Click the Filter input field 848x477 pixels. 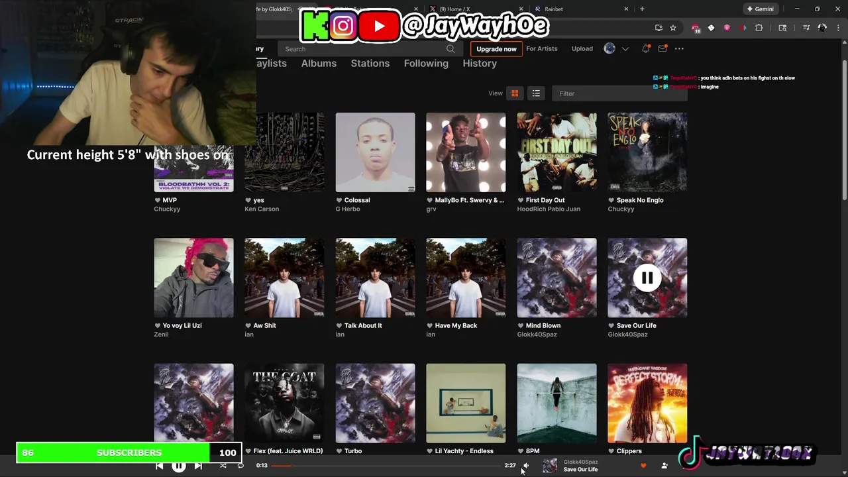619,93
